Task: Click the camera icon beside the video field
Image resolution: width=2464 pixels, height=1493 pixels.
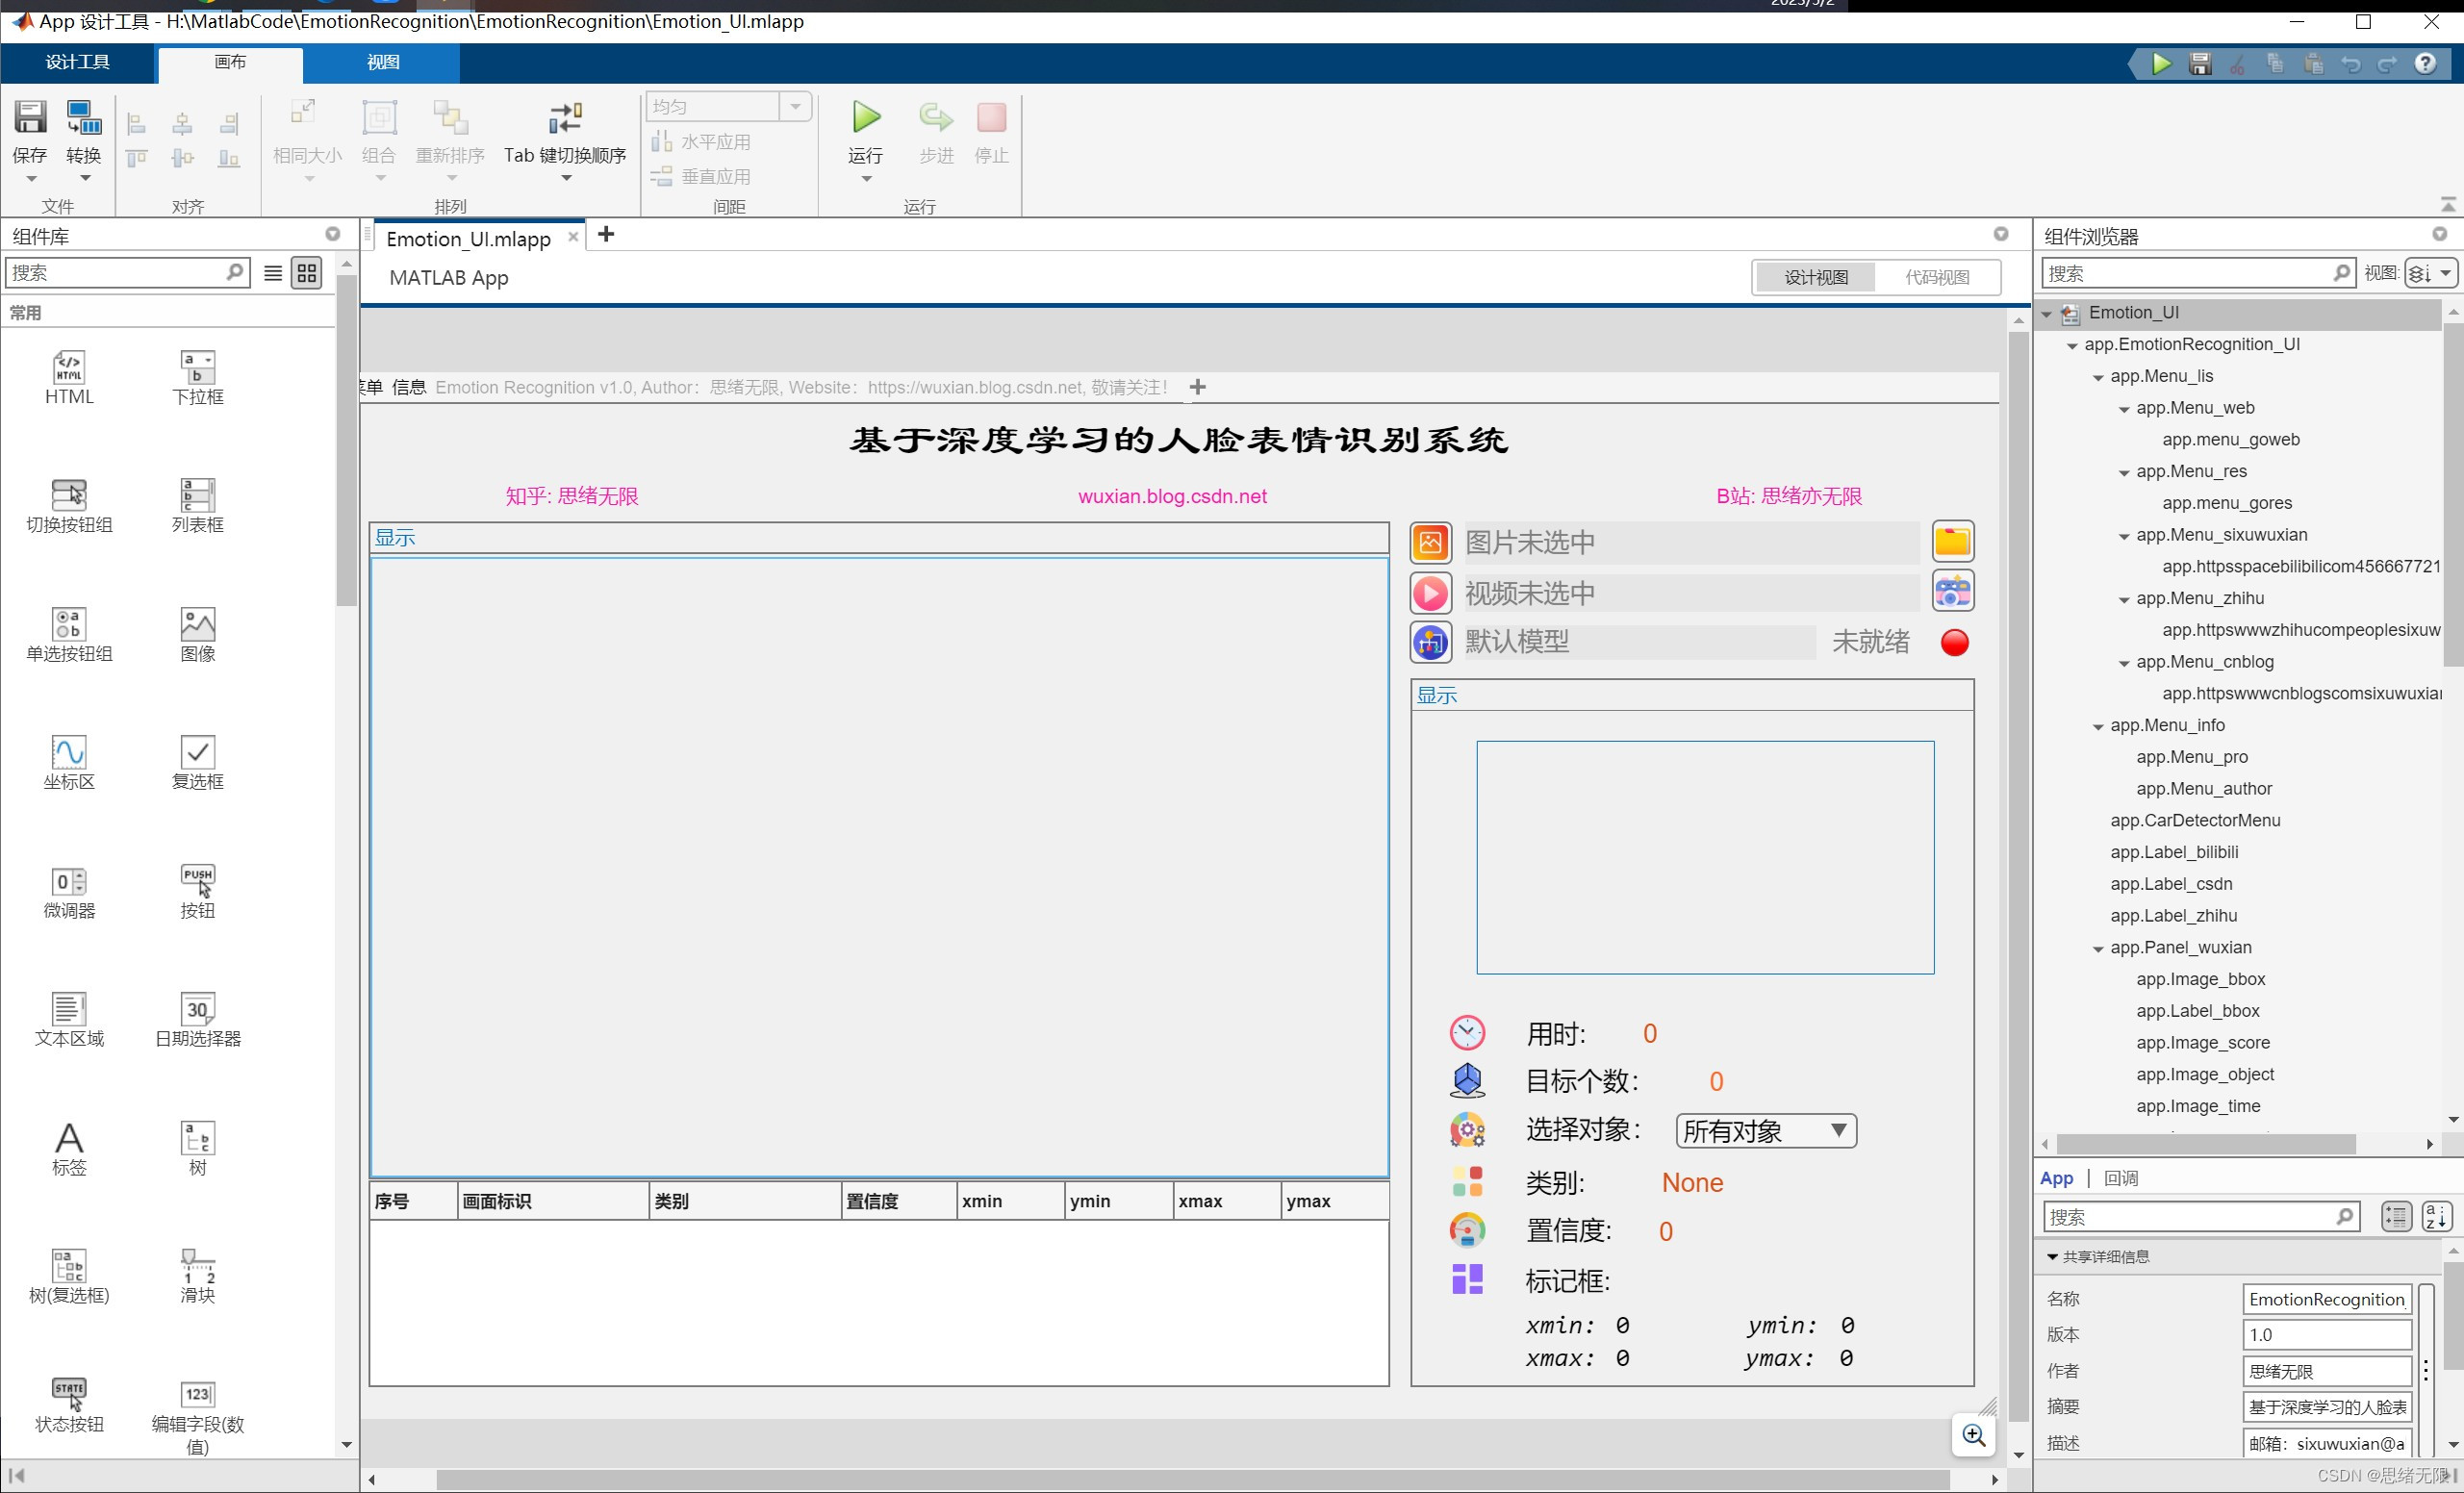Action: tap(1951, 592)
